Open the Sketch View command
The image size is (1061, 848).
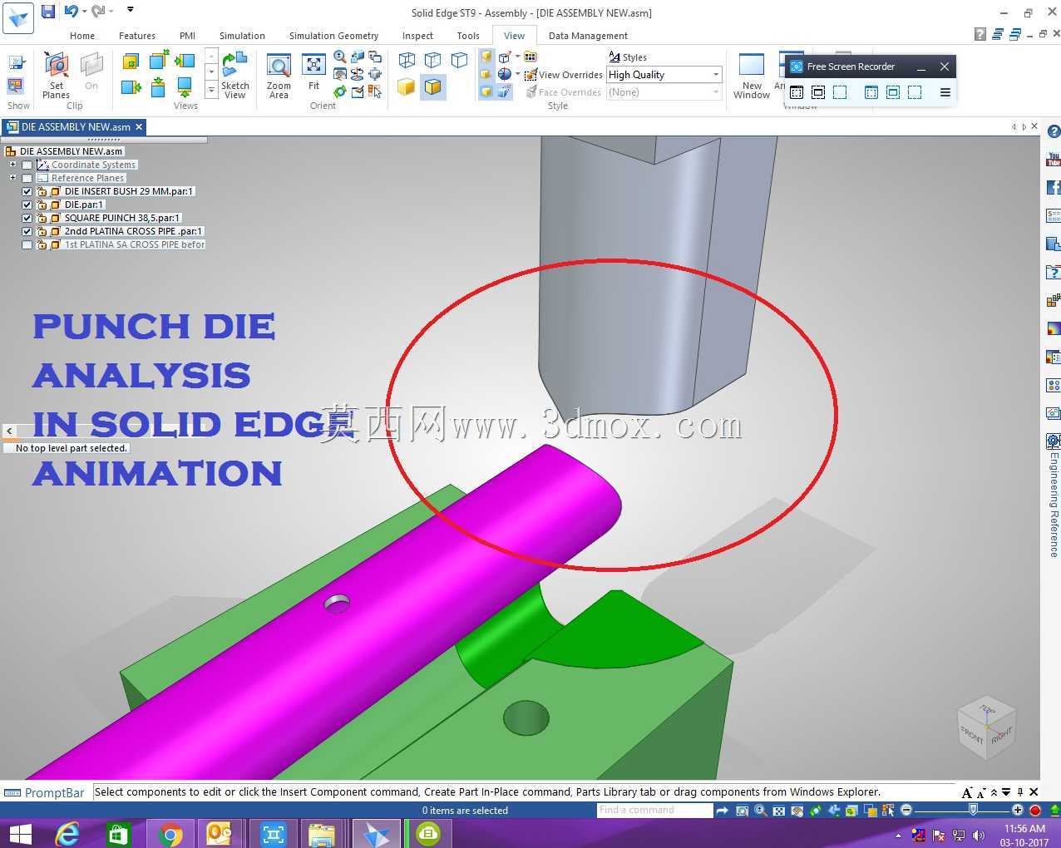234,75
